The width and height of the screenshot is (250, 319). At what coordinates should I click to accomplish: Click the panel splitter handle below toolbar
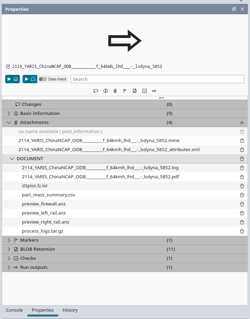click(162, 98)
